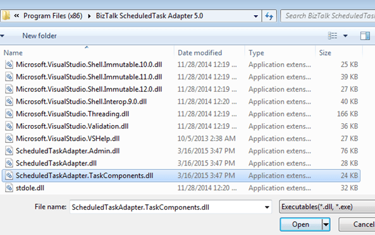Viewport: 375px width, 235px height.
Task: Click the refresh button beside address bar
Action: (269, 16)
